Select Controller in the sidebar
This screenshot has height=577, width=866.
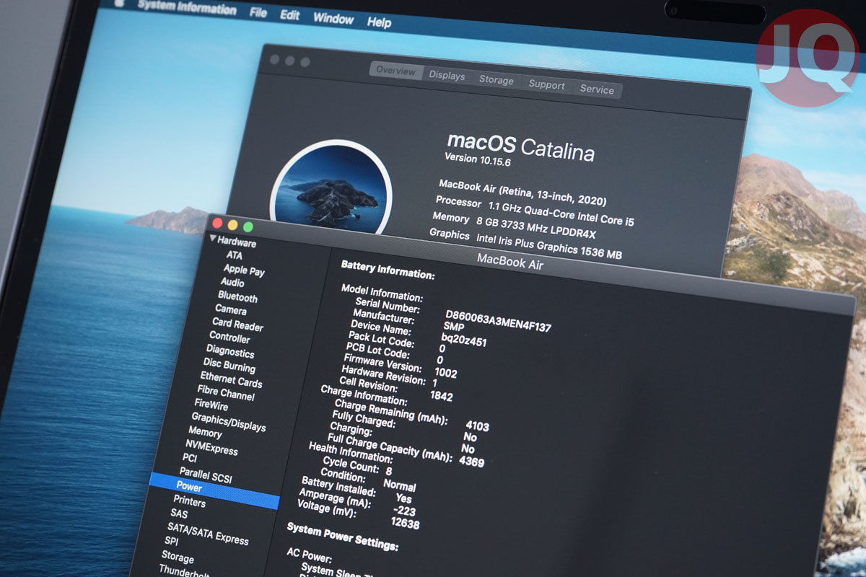(229, 338)
